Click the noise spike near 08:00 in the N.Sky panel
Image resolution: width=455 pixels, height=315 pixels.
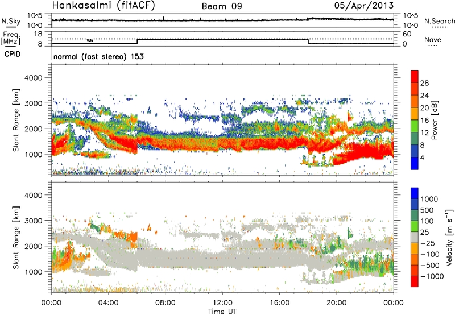[x=164, y=18]
